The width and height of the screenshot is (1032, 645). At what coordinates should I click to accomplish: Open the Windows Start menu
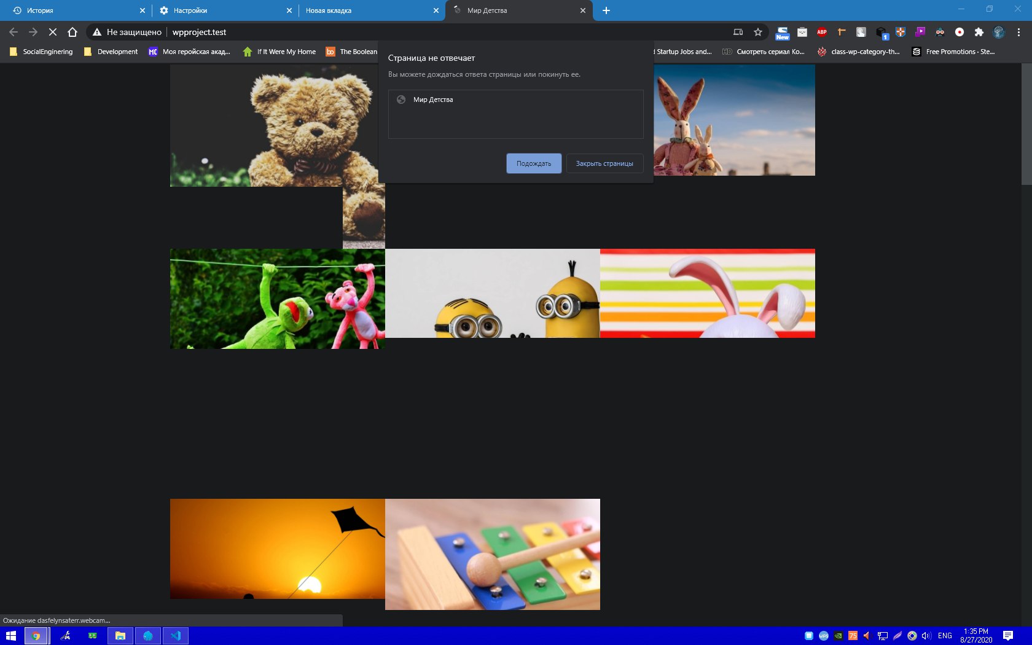coord(10,636)
